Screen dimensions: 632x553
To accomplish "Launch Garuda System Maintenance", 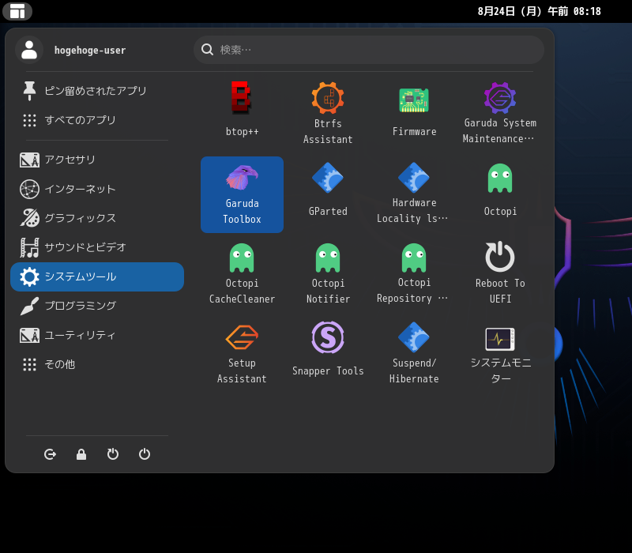I will [500, 109].
